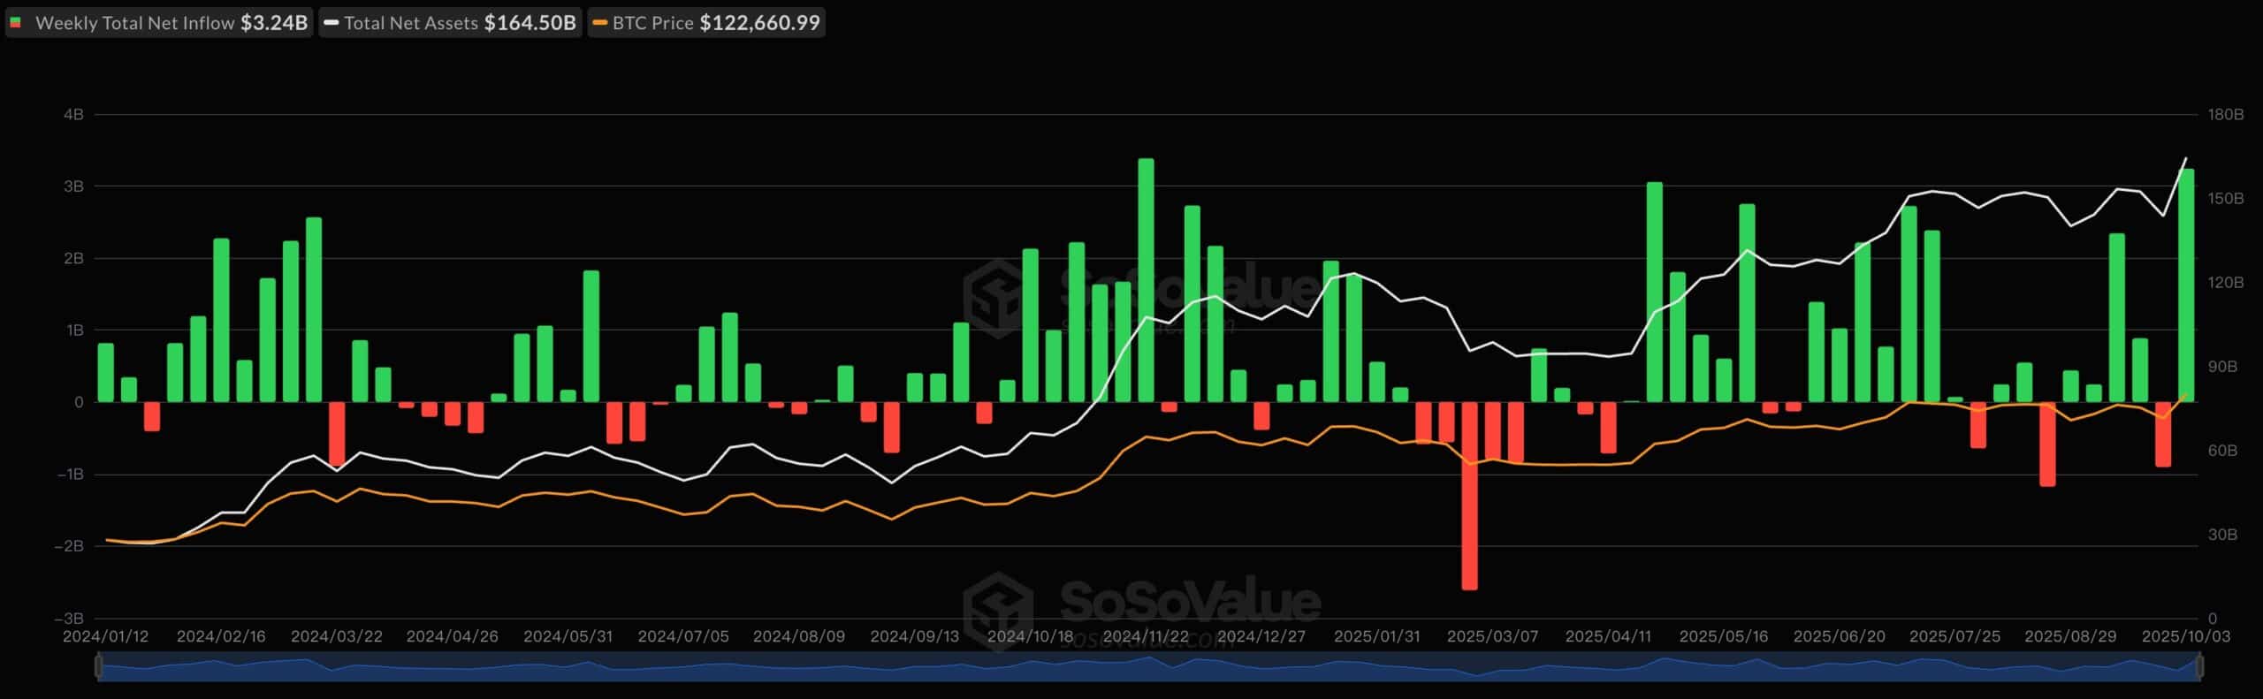Click the white line Total Net Assets icon
2263x699 pixels.
[x=331, y=23]
